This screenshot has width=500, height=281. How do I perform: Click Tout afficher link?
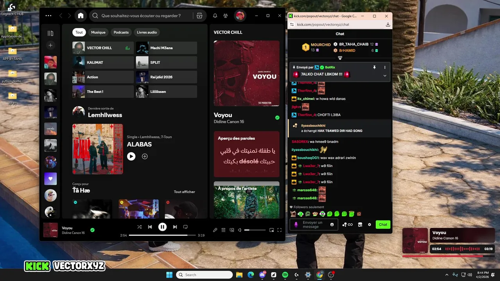coord(184,192)
